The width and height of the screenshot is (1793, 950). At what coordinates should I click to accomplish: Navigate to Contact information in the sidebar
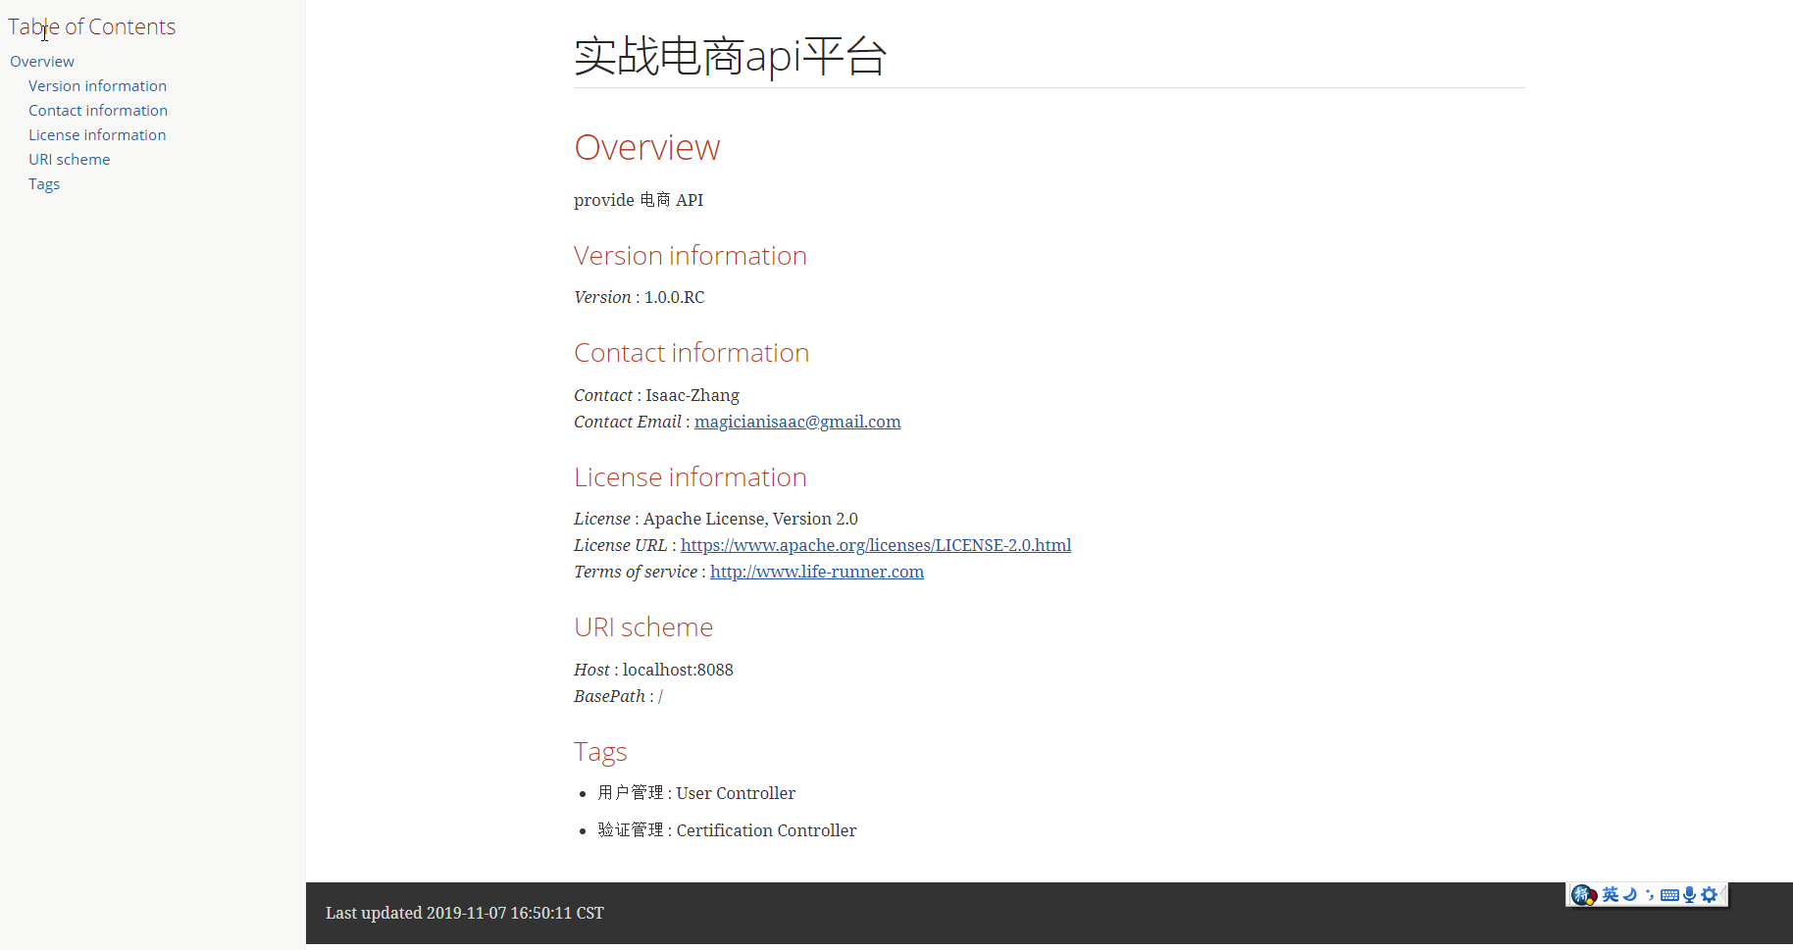[97, 110]
